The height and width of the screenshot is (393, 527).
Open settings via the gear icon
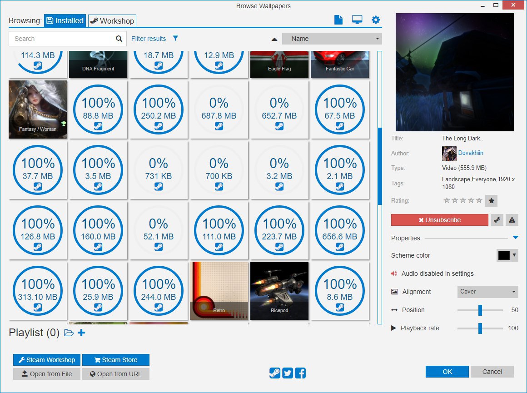375,20
